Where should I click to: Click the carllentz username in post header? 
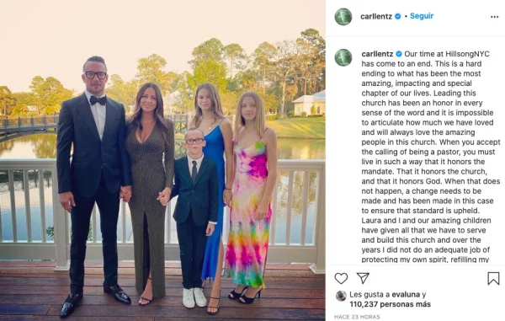point(376,17)
